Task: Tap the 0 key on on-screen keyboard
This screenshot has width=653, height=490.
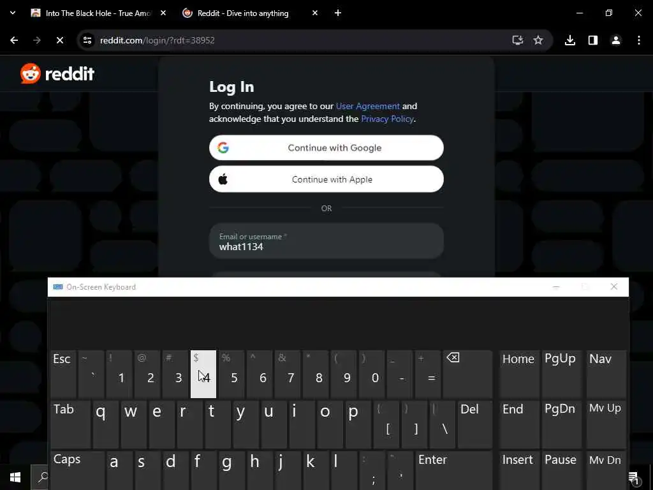Action: click(x=372, y=374)
